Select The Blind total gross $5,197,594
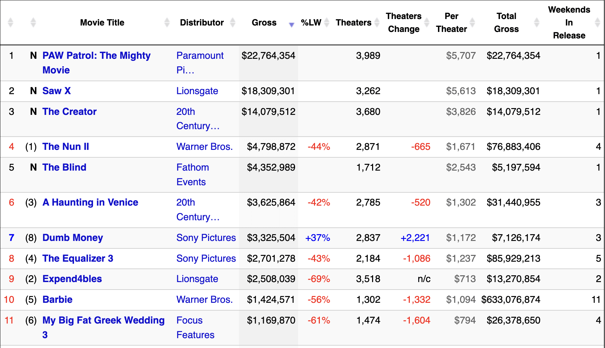Screen dimensions: 605x348 (516, 167)
